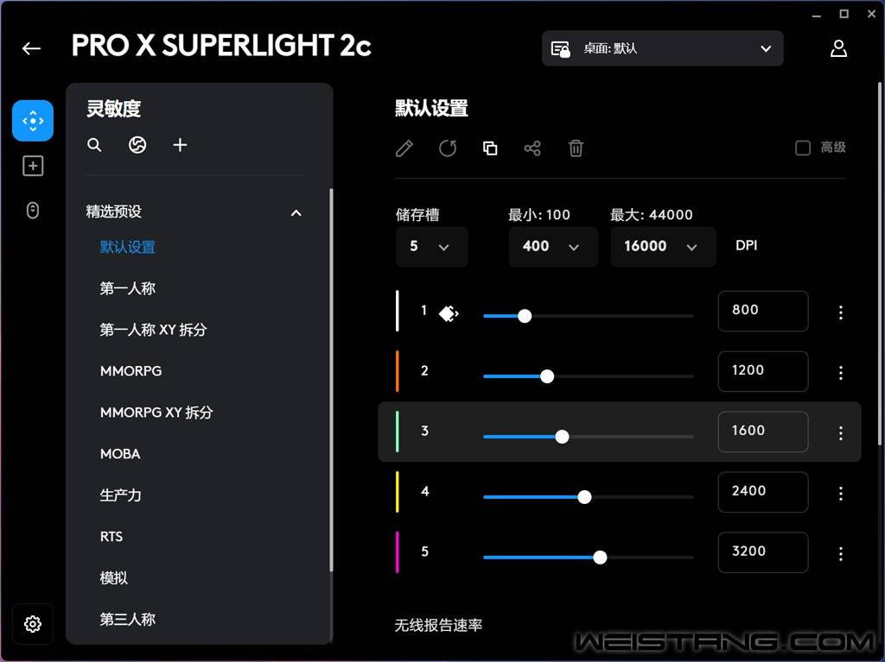Viewport: 885px width, 662px height.
Task: Enable the 高级 advanced checkbox
Action: (803, 148)
